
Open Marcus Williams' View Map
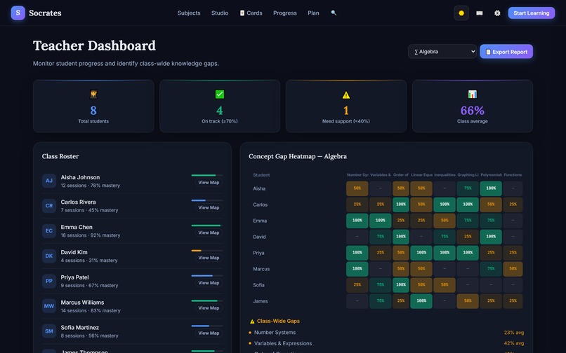coord(209,308)
